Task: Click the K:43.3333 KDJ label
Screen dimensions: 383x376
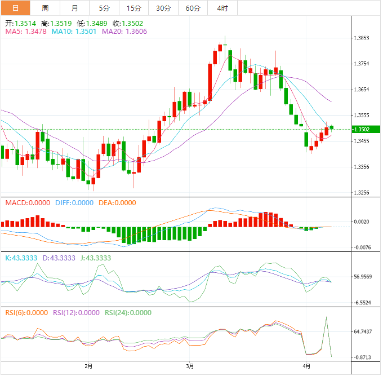Action: 21,258
